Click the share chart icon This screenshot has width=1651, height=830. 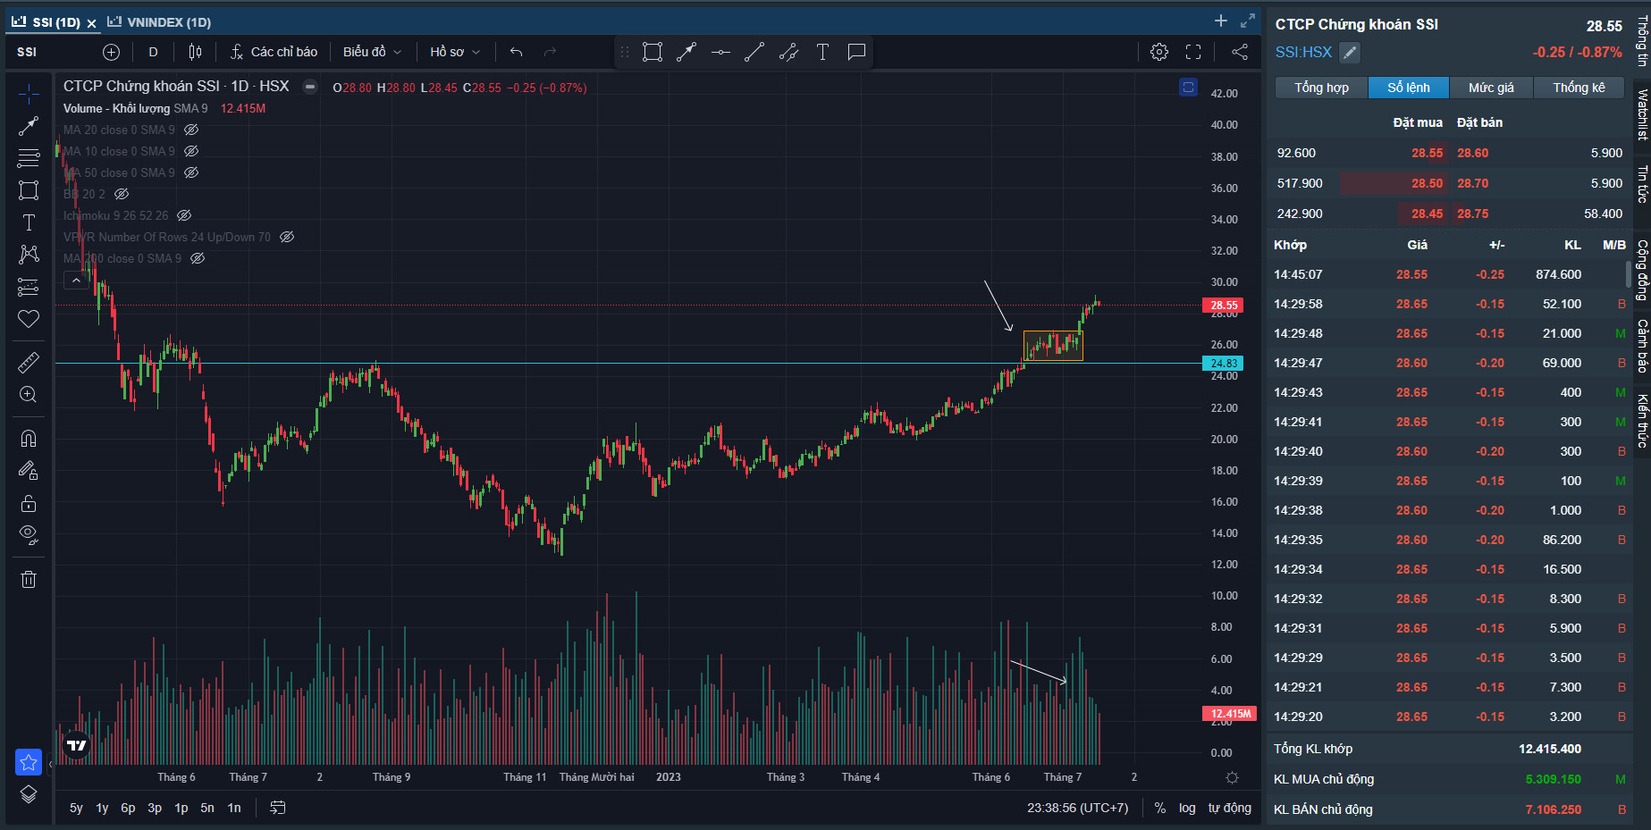point(1240,52)
